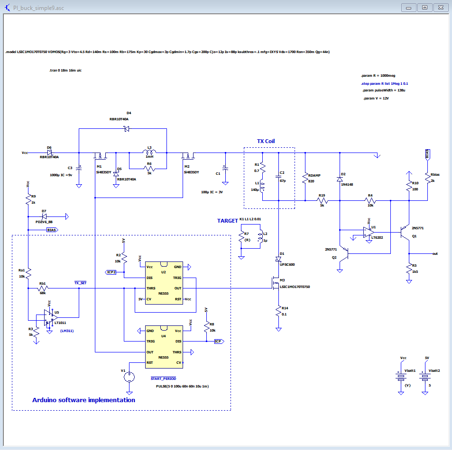Select capacitor C1 symbol
The width and height of the screenshot is (452, 450).
coord(225,168)
